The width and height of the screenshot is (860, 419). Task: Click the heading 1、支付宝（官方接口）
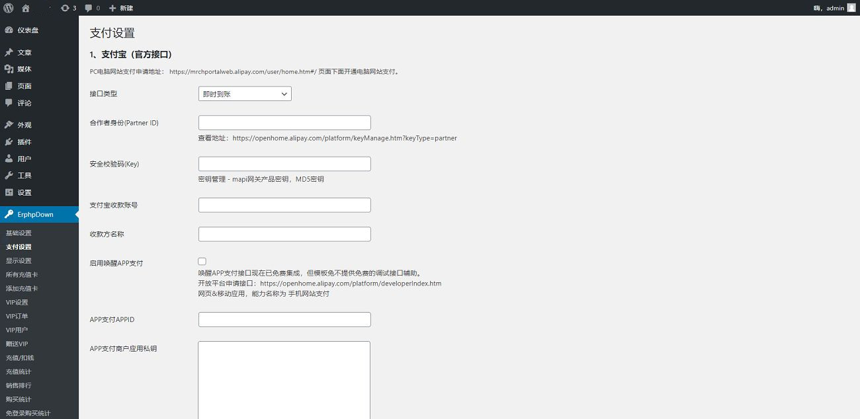coord(131,54)
